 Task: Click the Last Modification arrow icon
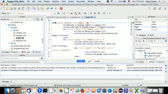[48, 8]
